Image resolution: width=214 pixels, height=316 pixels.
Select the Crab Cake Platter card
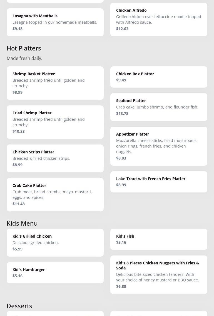(x=55, y=194)
